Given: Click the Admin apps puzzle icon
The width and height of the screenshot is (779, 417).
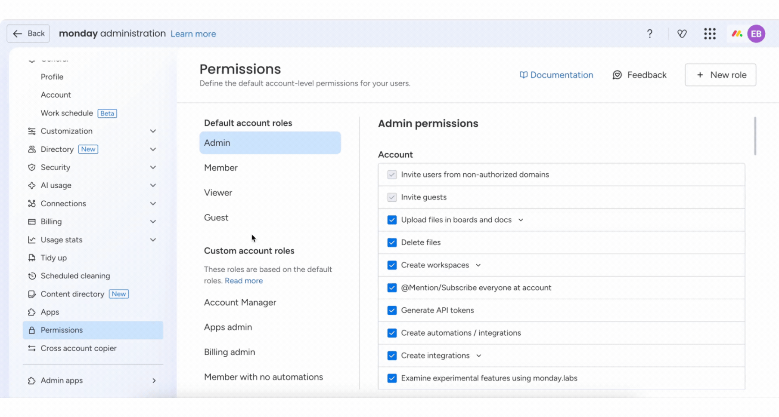Looking at the screenshot, I should [x=32, y=380].
